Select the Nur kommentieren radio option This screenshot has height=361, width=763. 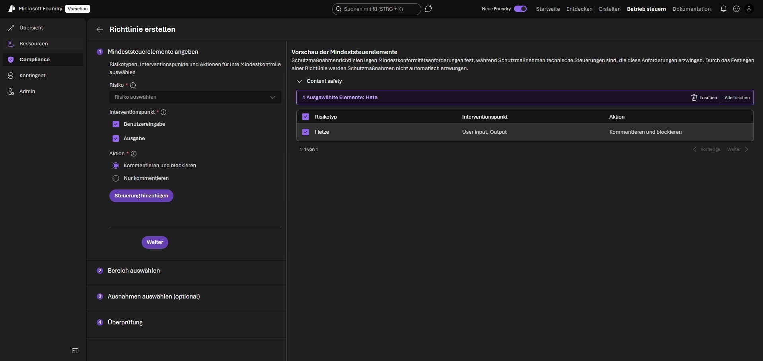point(116,178)
